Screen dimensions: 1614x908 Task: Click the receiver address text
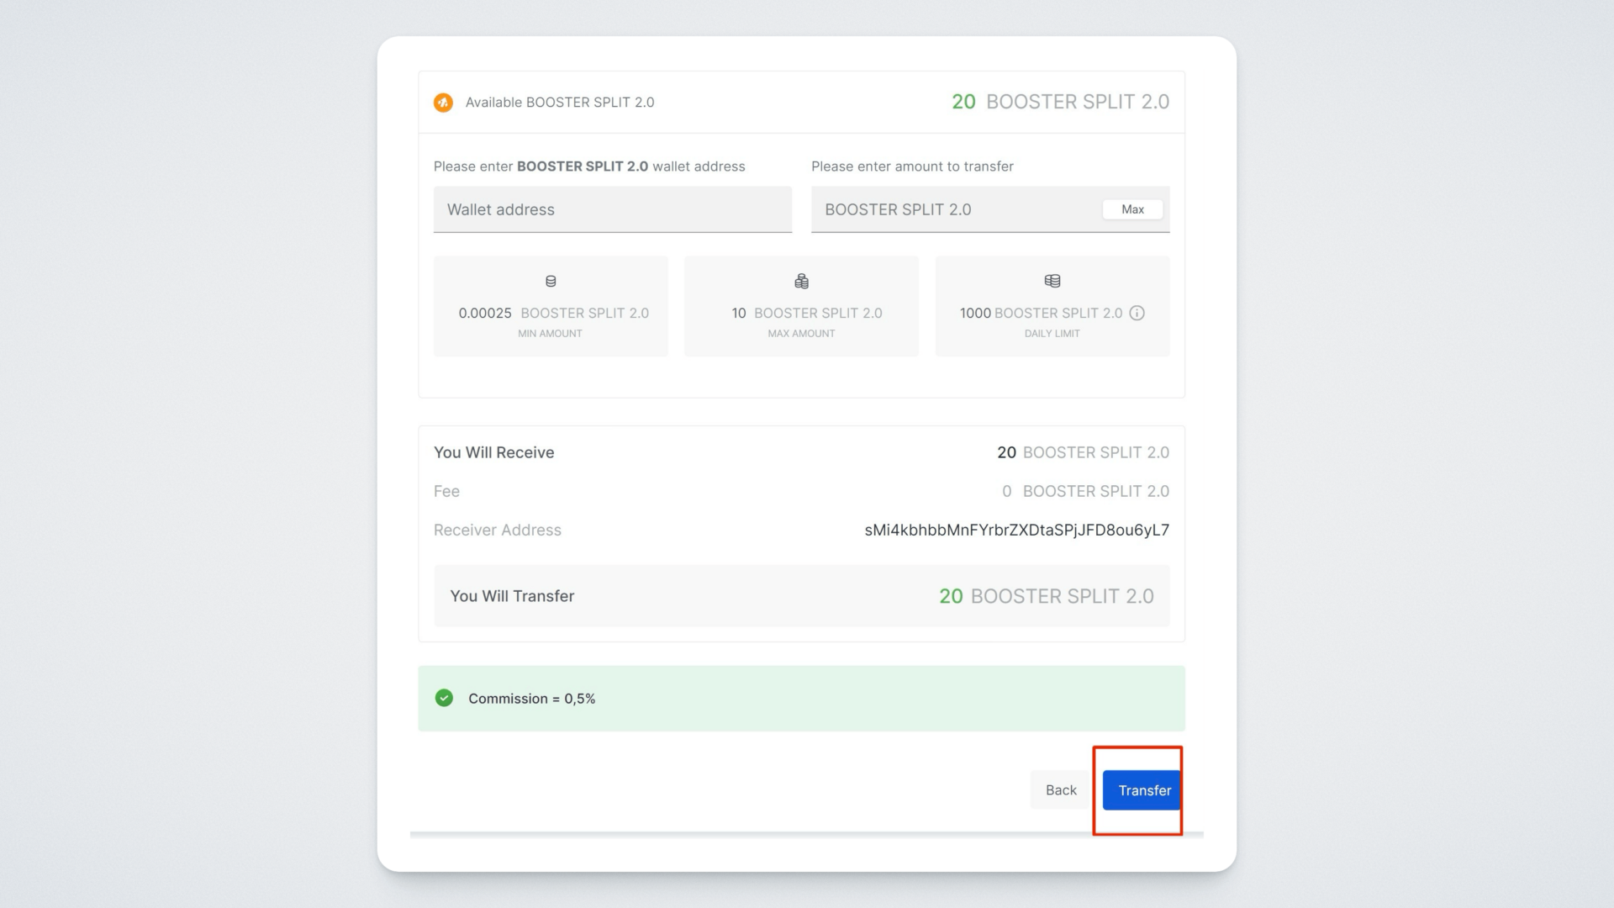click(x=1016, y=530)
